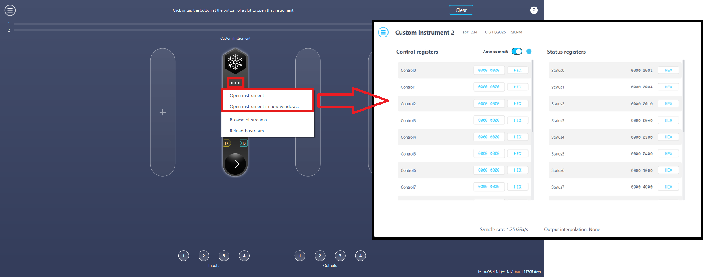Screen dimensions: 703x277
Task: Open the Custom instrument 2 hamburger menu
Action: [x=383, y=32]
